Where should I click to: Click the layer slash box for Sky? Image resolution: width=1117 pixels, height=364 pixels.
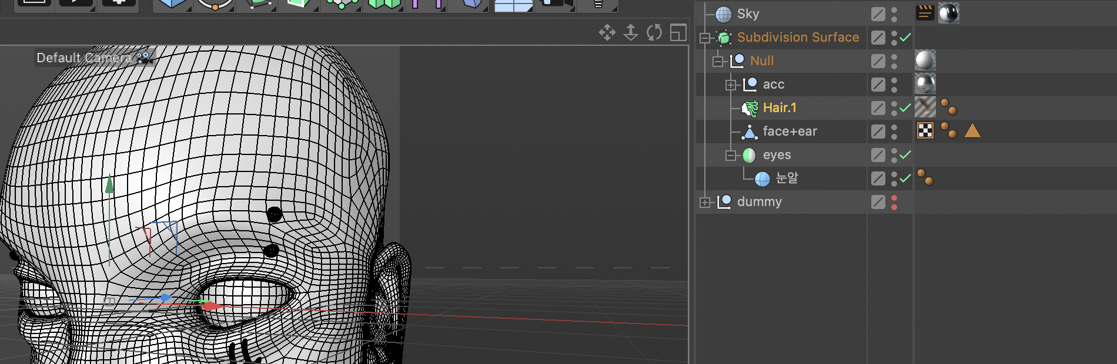click(878, 14)
